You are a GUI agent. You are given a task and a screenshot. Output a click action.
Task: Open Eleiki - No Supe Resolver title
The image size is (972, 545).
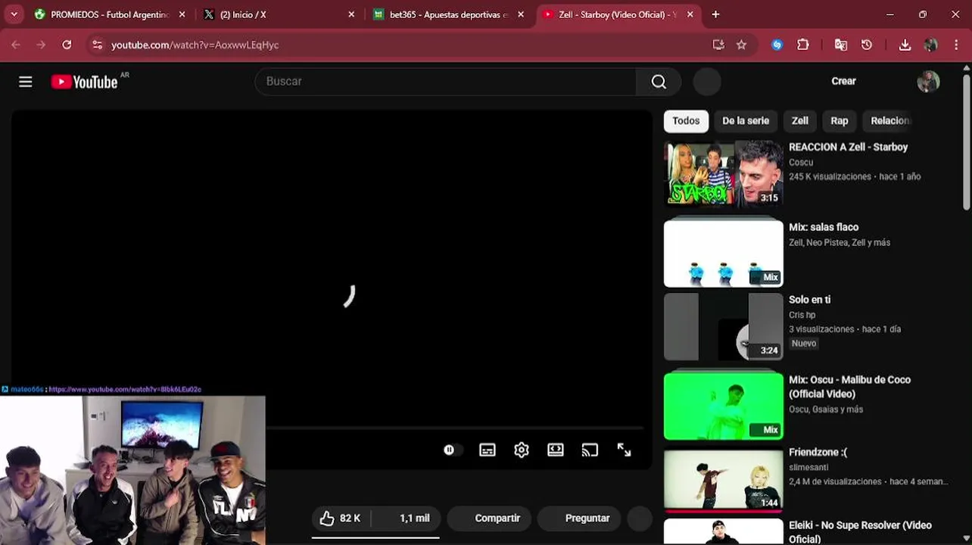coord(860,532)
